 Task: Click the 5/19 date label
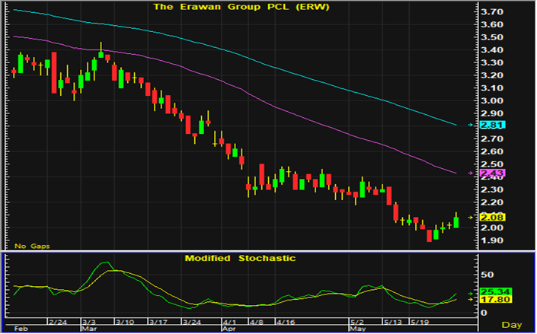point(420,323)
